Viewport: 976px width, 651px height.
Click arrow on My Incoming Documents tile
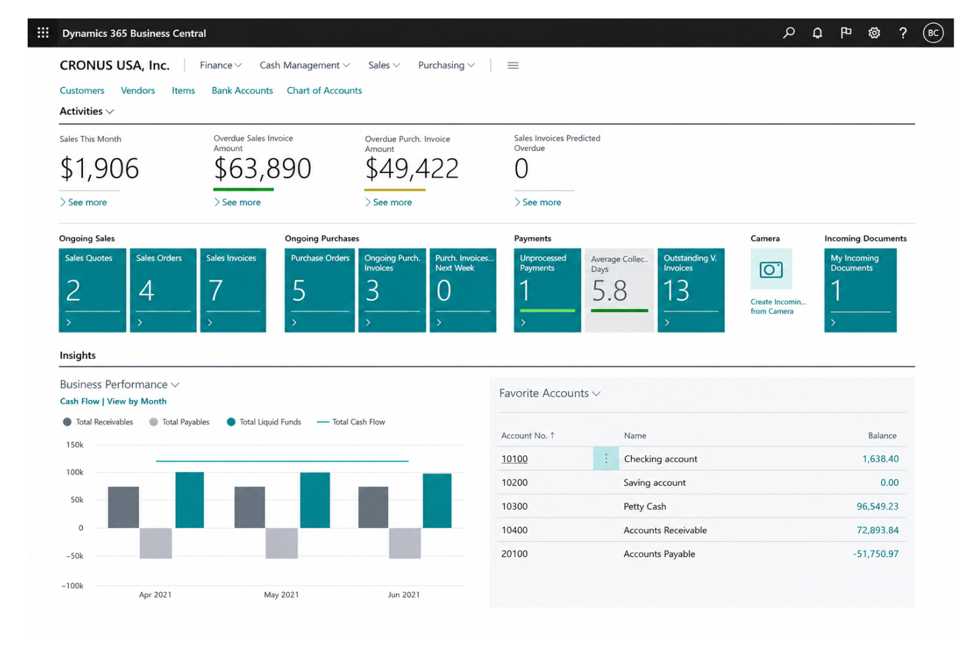click(x=834, y=323)
